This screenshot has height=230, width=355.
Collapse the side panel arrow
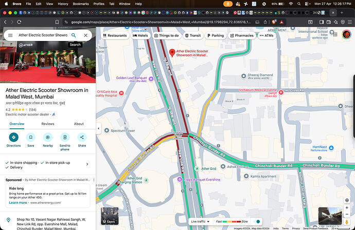pyautogui.click(x=98, y=128)
